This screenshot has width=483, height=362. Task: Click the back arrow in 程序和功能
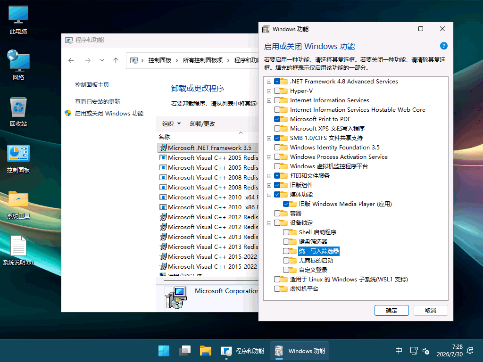(x=71, y=60)
